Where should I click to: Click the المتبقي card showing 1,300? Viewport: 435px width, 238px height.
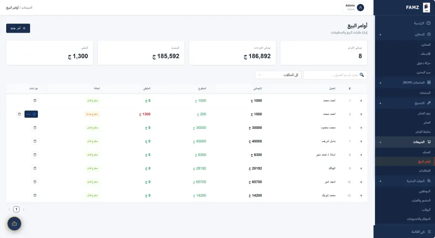click(x=50, y=53)
